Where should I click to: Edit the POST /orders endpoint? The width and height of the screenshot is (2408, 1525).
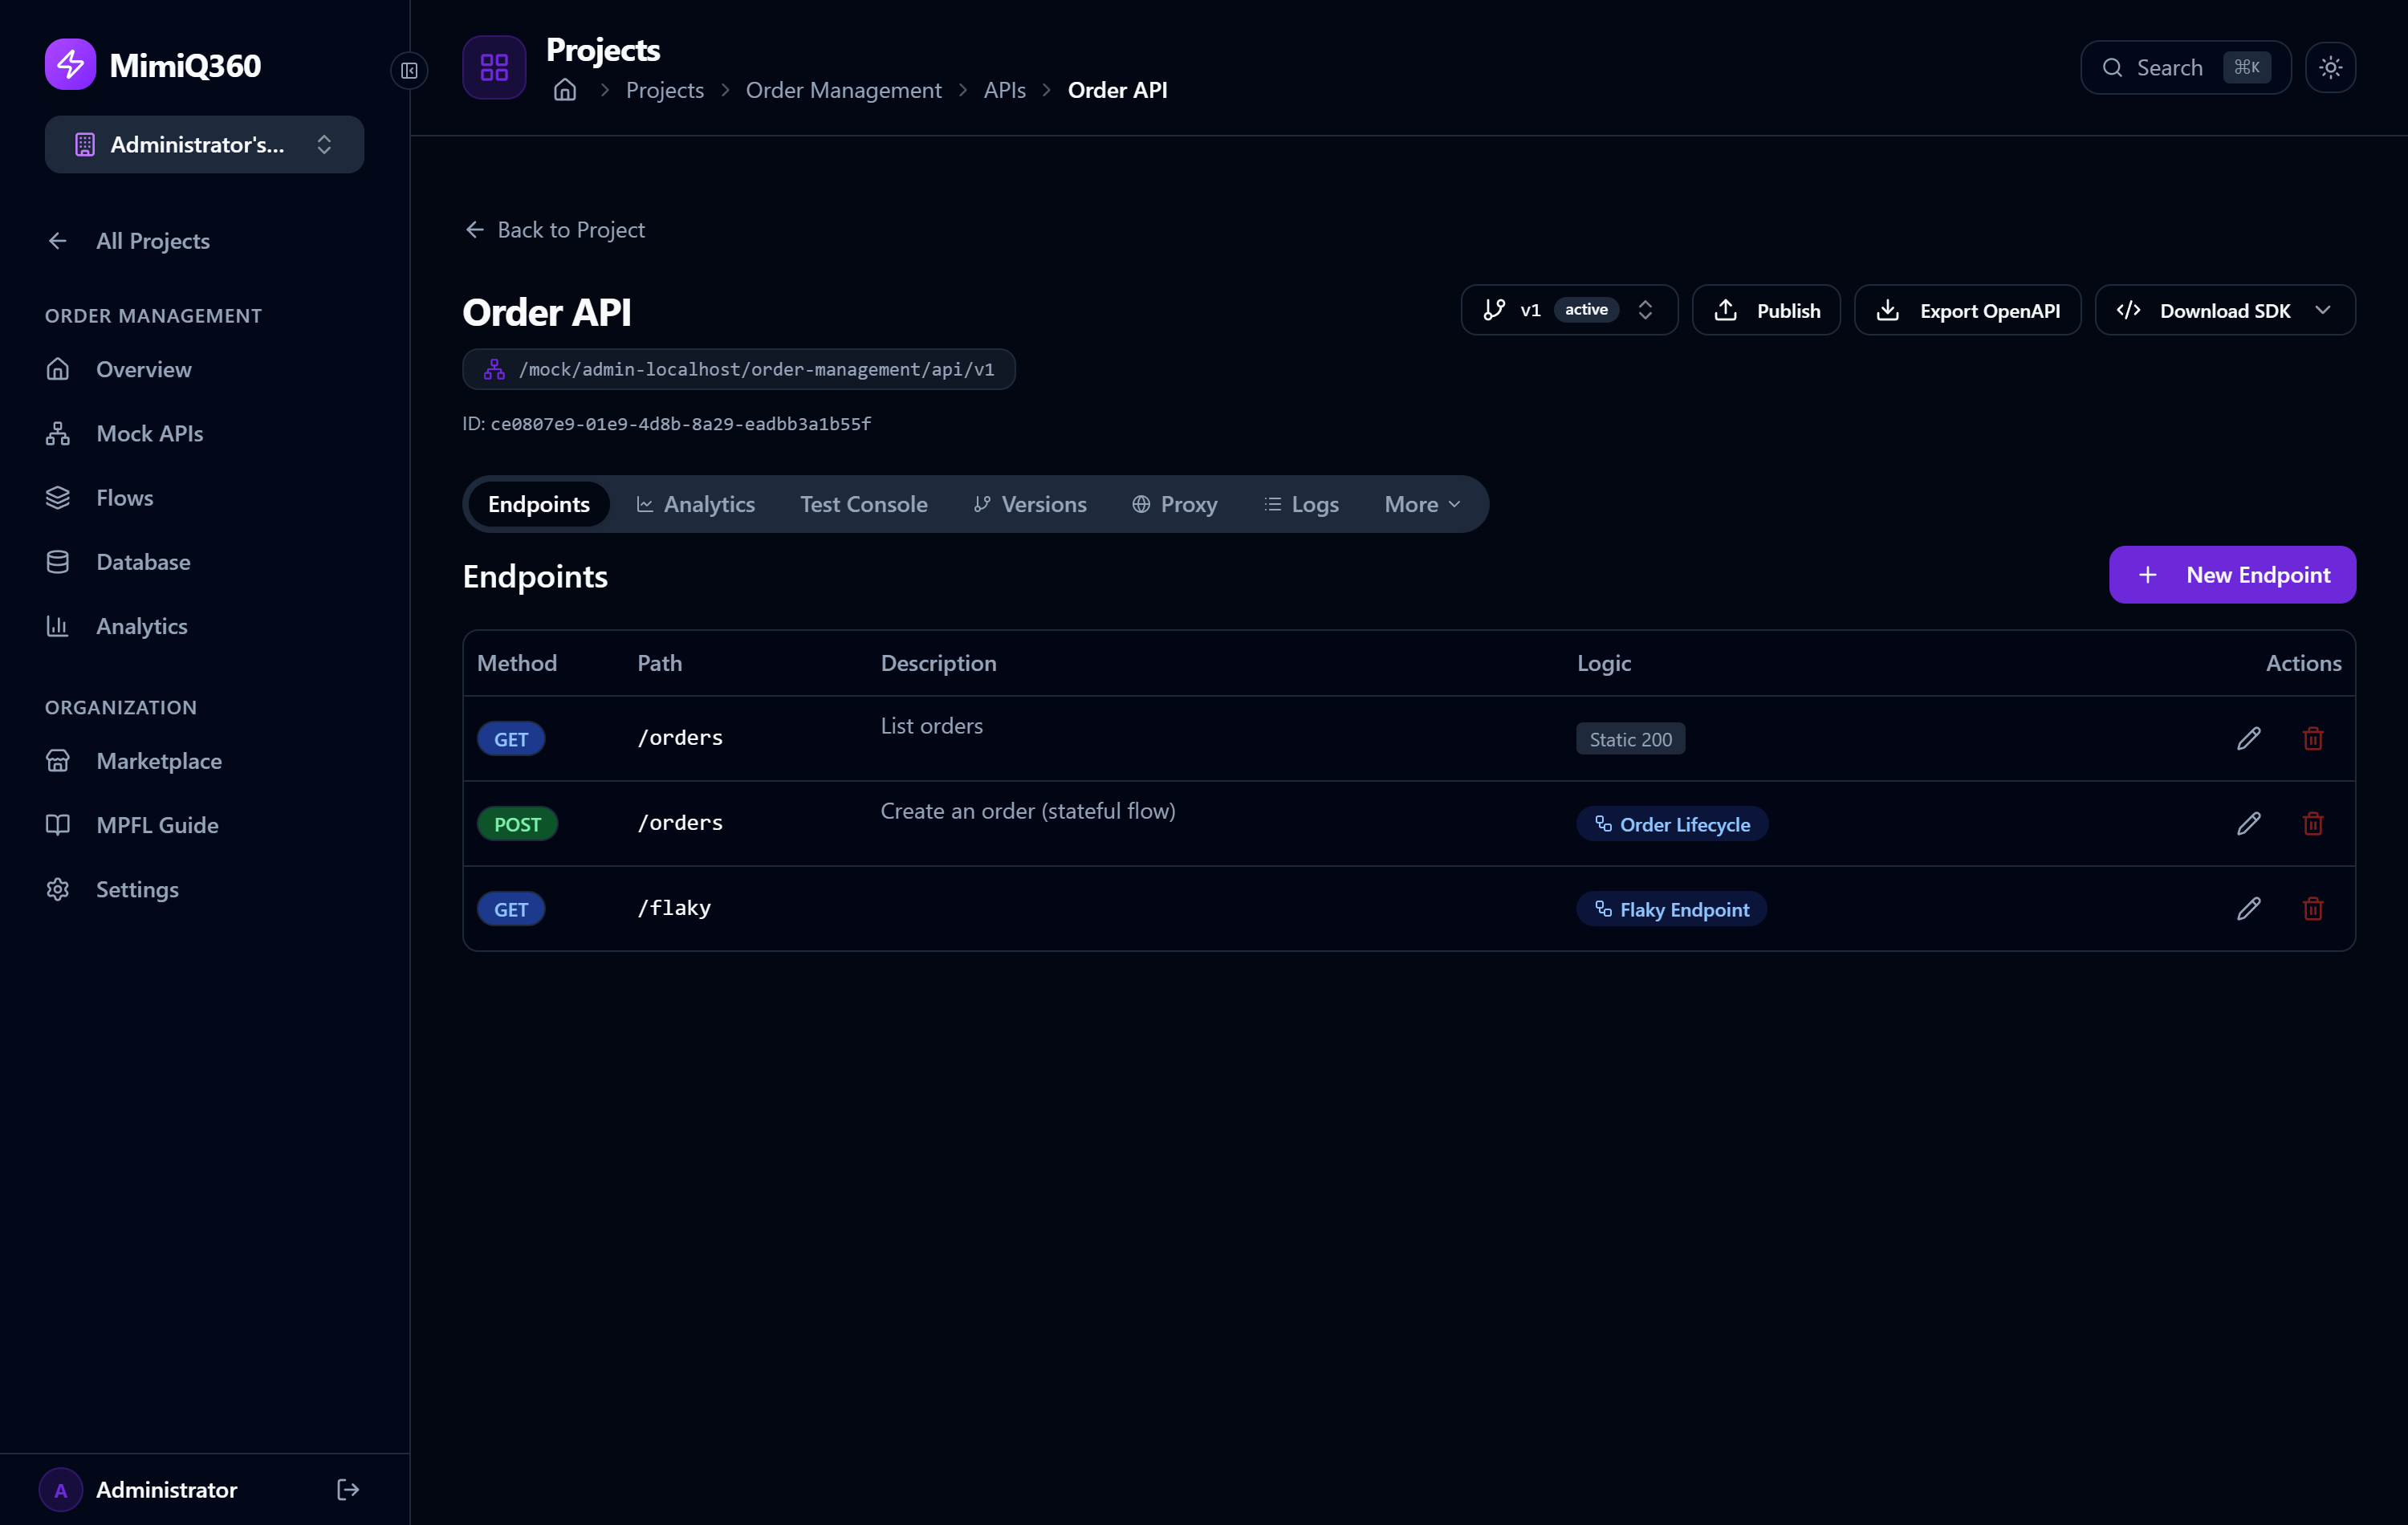(x=2248, y=823)
